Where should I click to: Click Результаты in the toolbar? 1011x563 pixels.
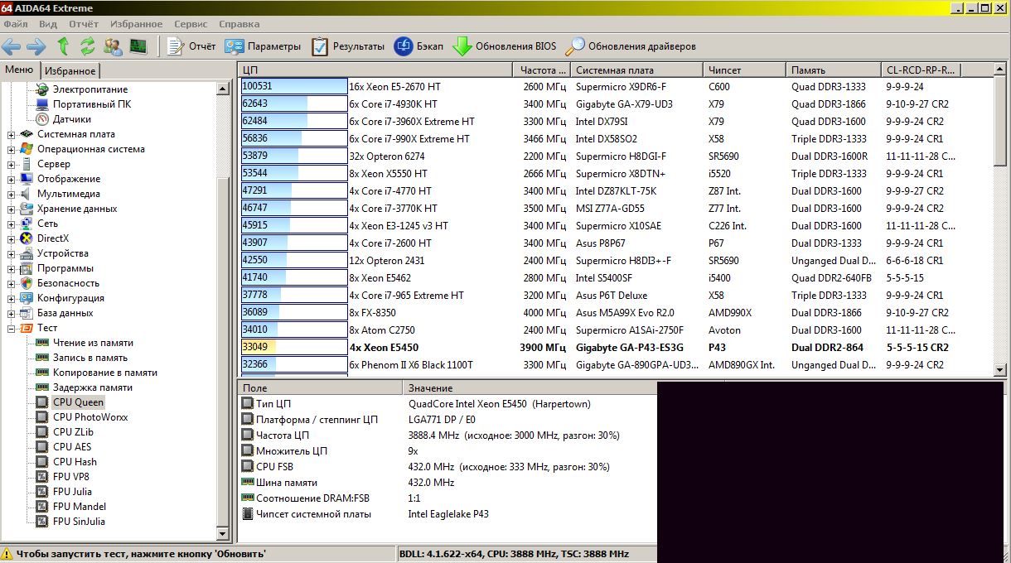348,46
